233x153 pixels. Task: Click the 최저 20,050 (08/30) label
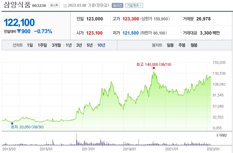[27, 127]
